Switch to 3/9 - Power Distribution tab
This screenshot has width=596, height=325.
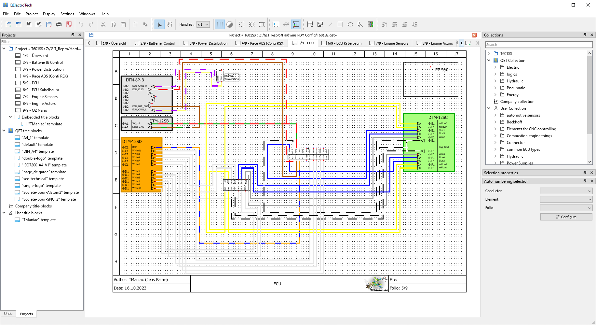205,43
